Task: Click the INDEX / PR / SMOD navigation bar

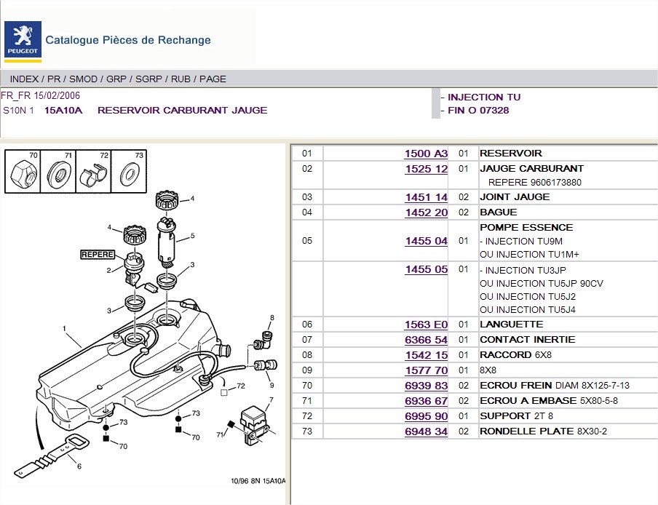Action: coord(118,79)
